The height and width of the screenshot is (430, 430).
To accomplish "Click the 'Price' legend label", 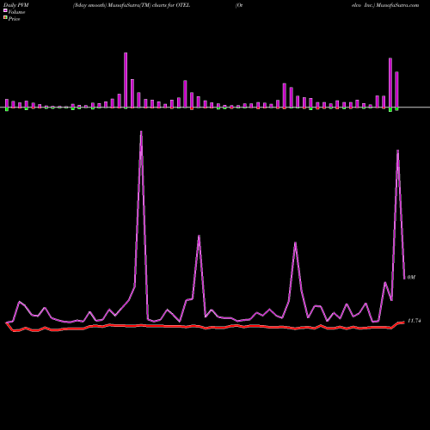I will 14,19.
